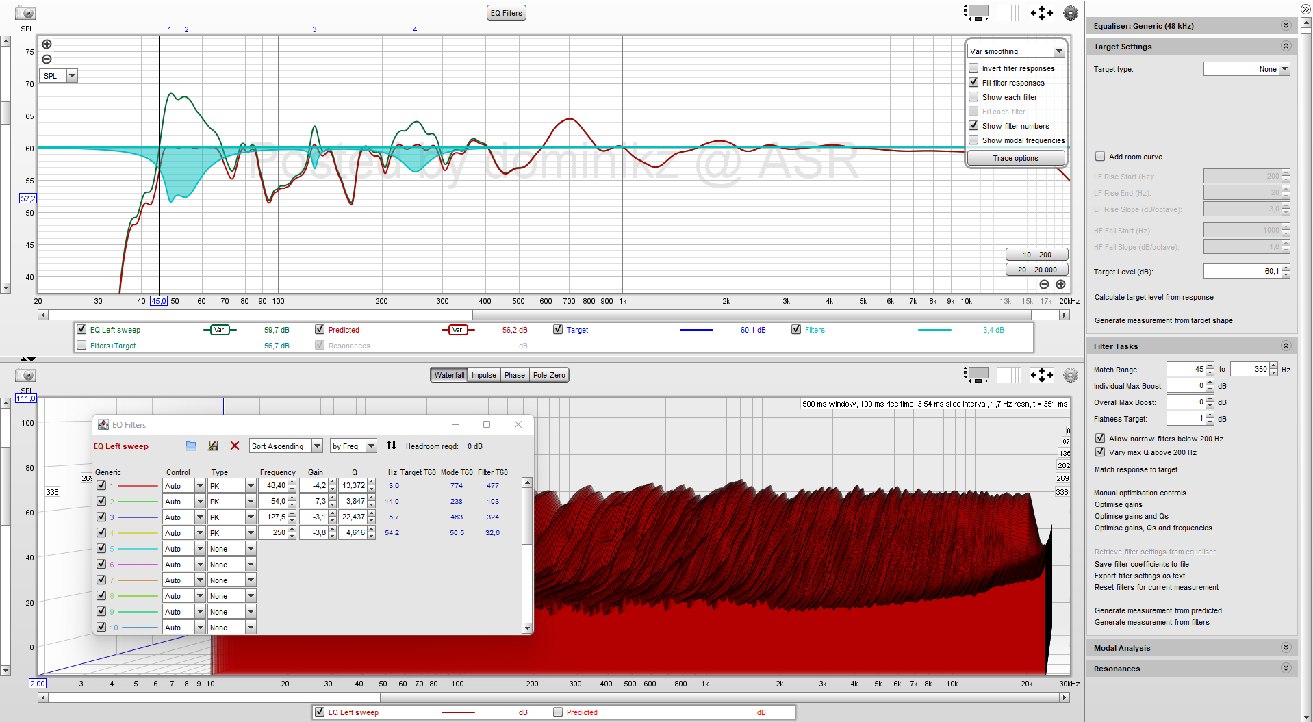Uncheck Allow narrow filters below 200 Hz
Screen dimensions: 1313x722
pyautogui.click(x=1100, y=438)
